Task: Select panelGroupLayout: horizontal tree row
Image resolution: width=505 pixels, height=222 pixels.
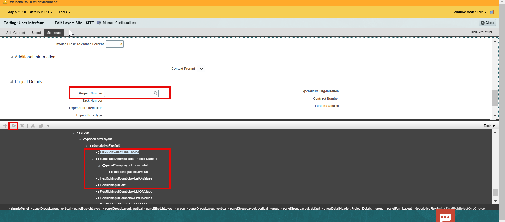Action: [x=127, y=165]
